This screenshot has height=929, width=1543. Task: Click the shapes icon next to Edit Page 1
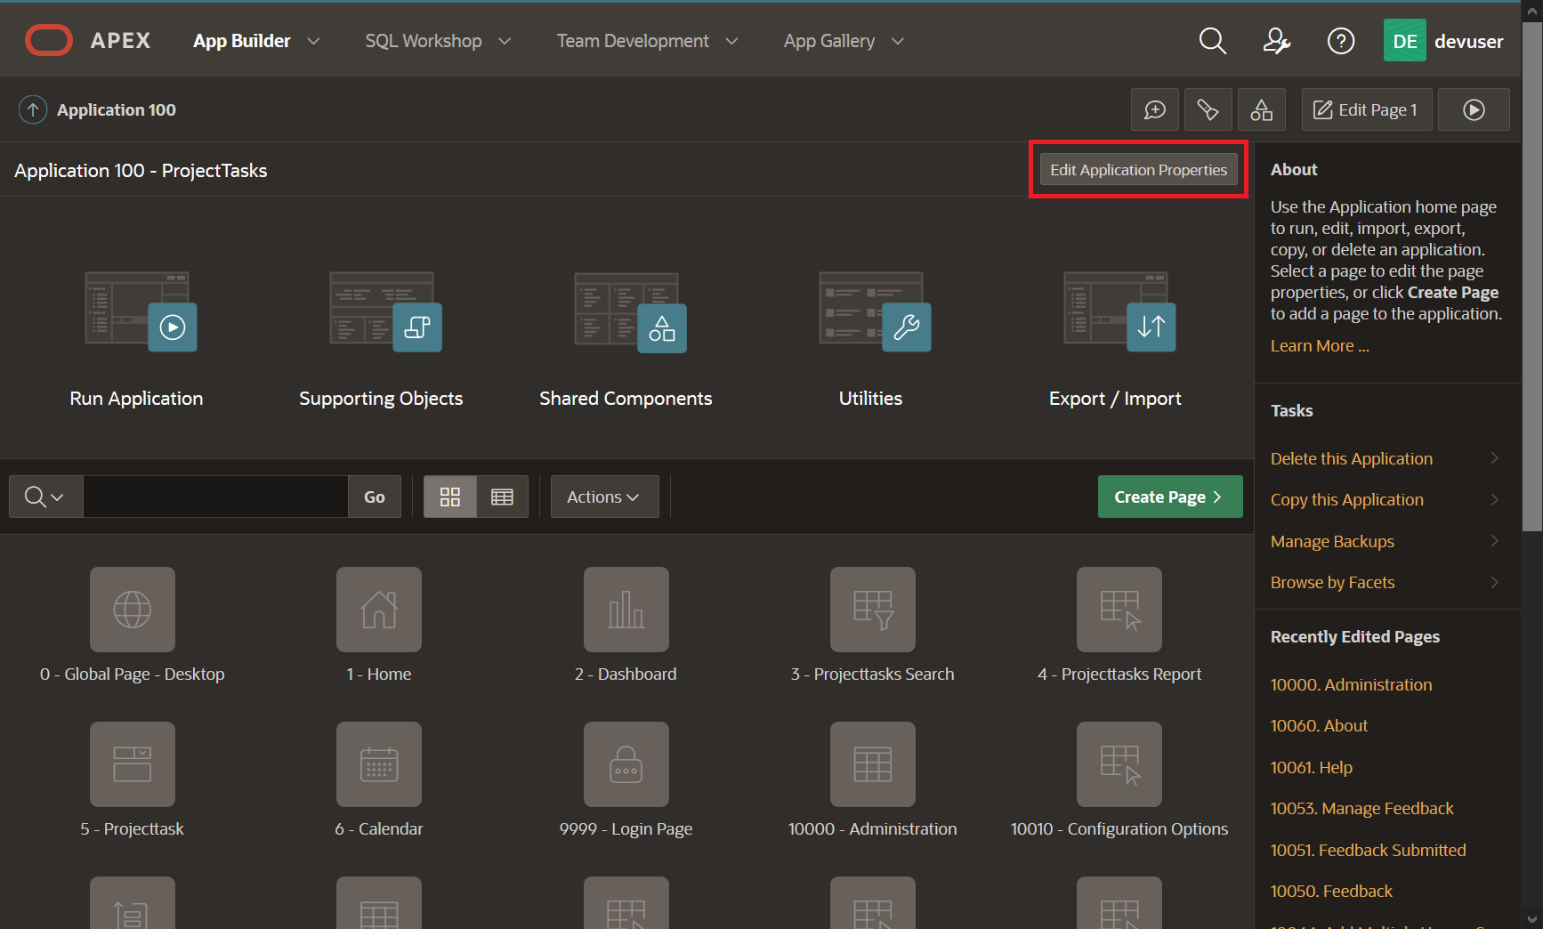click(1261, 109)
